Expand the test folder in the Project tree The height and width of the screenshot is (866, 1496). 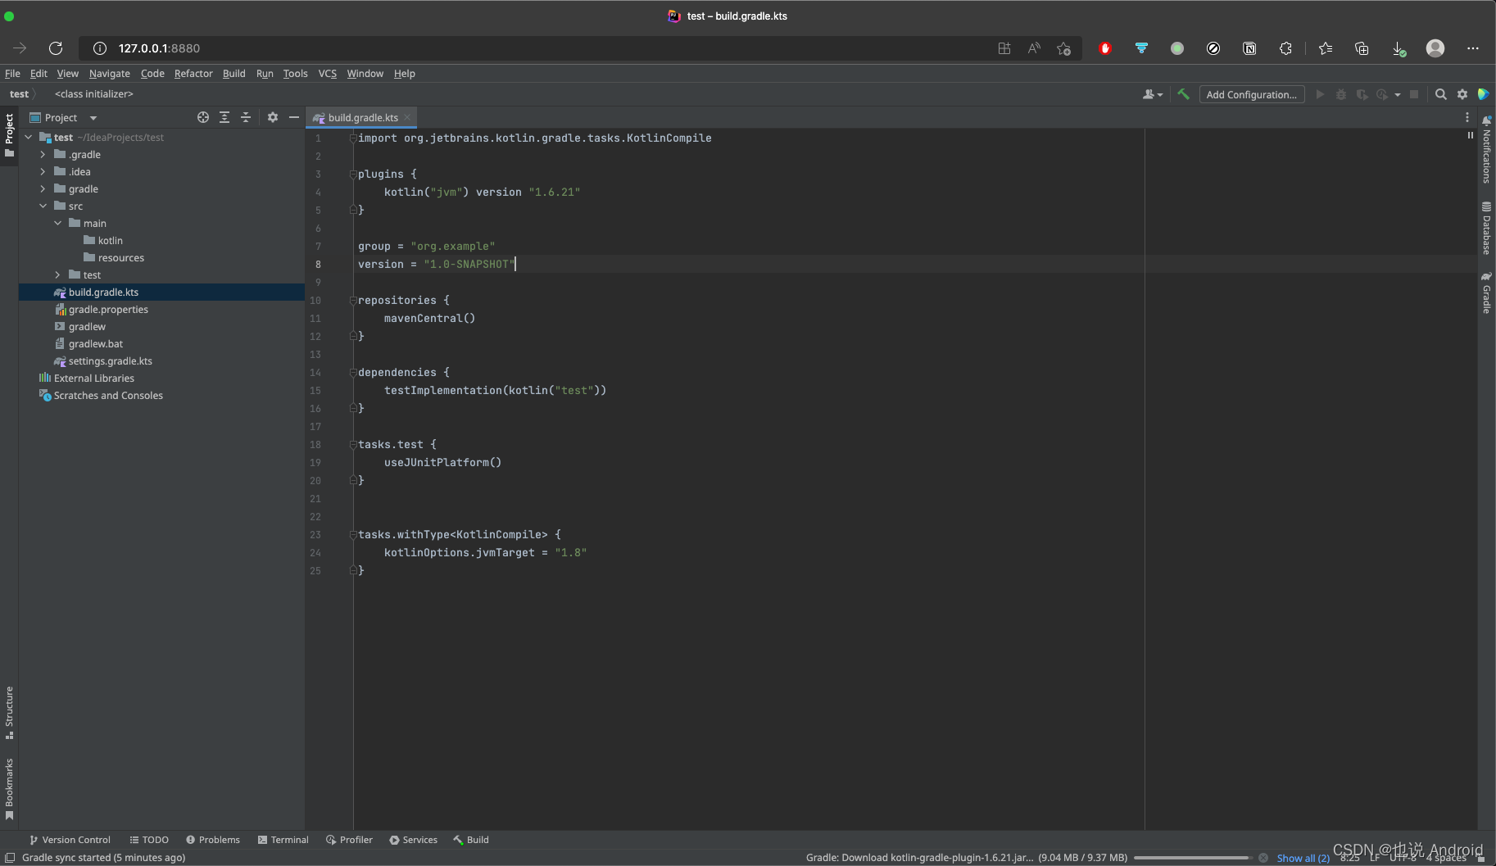[x=57, y=274]
